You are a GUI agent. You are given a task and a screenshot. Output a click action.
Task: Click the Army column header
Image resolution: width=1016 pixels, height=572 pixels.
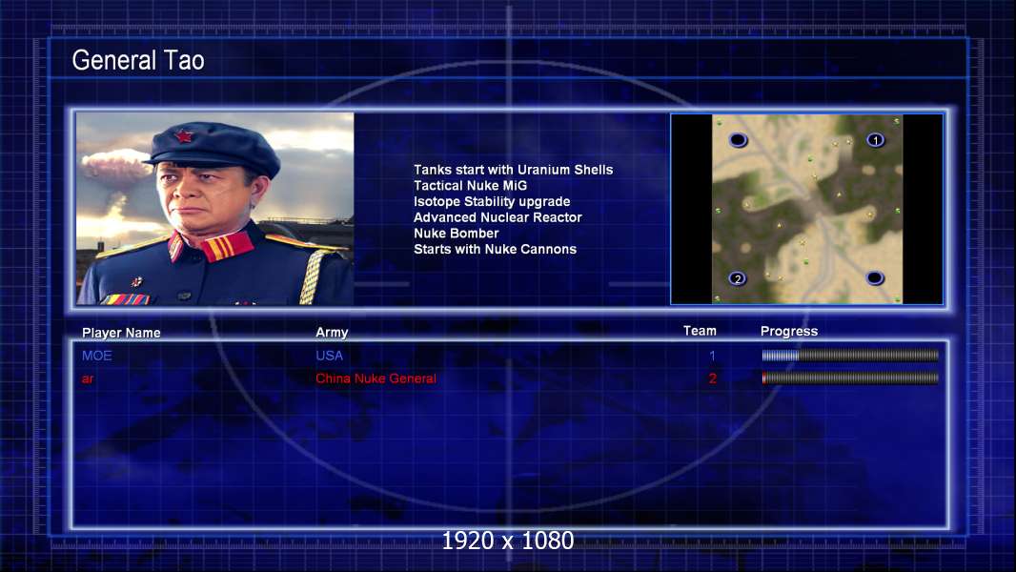pyautogui.click(x=332, y=332)
